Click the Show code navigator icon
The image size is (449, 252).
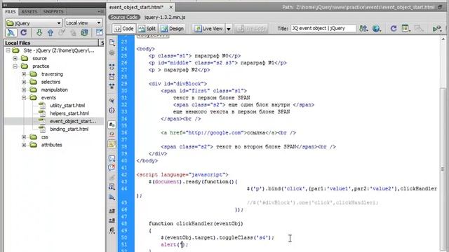112,53
